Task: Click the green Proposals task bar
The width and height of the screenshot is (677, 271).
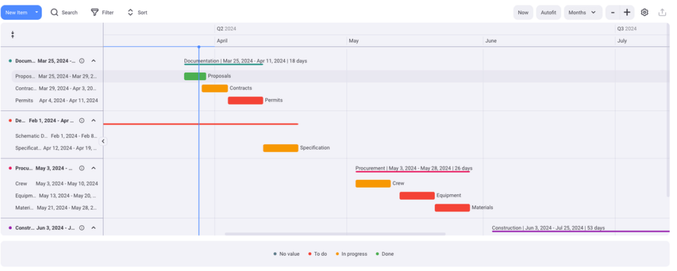Action: click(x=195, y=77)
